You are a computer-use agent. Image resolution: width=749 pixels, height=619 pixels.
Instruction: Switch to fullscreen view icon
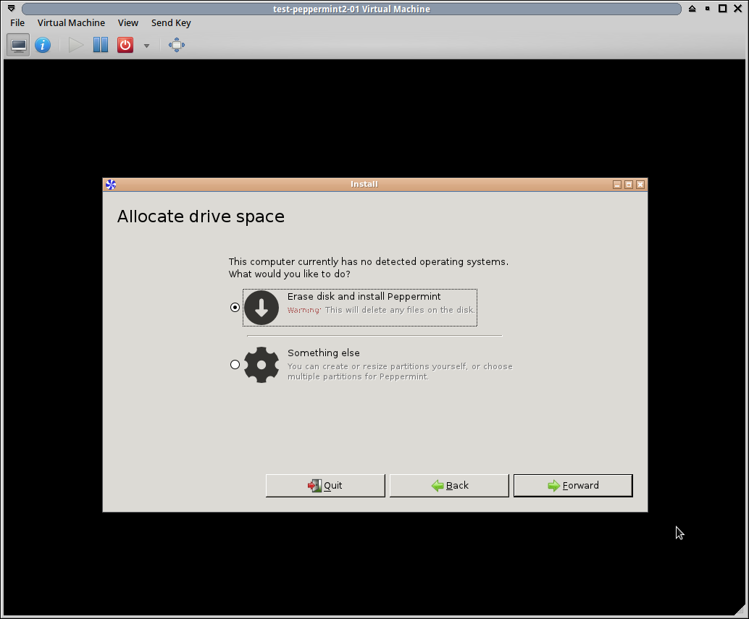click(177, 46)
